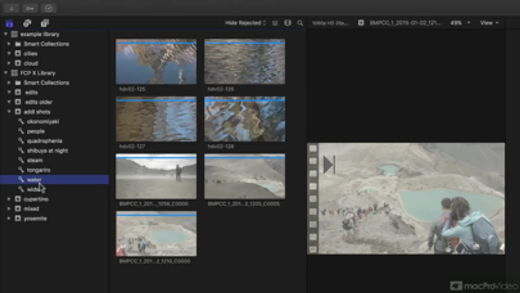Image resolution: width=520 pixels, height=293 pixels.
Task: Click the quadrophenia keyword key icon
Action: point(21,141)
